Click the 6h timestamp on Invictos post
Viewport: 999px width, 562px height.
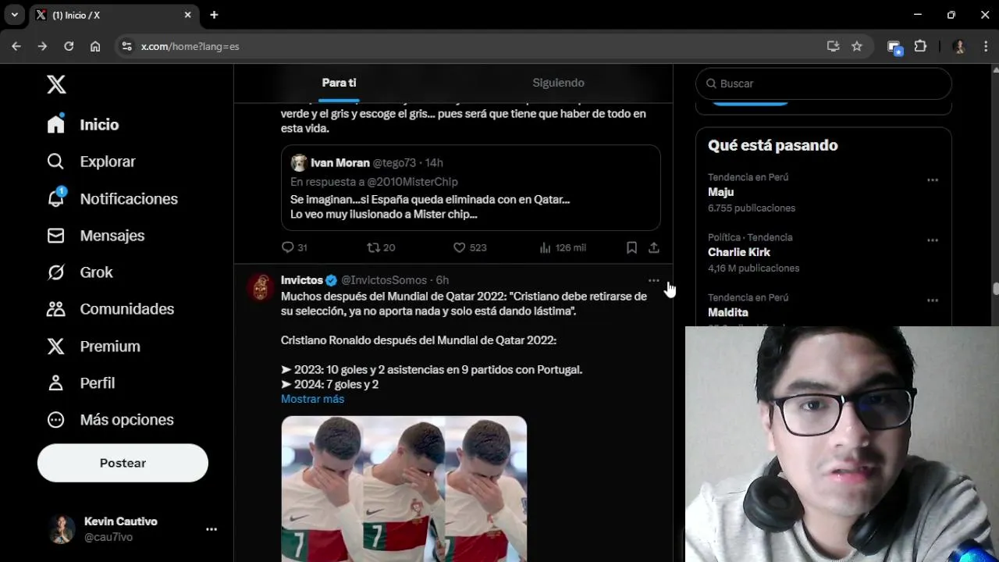(442, 280)
